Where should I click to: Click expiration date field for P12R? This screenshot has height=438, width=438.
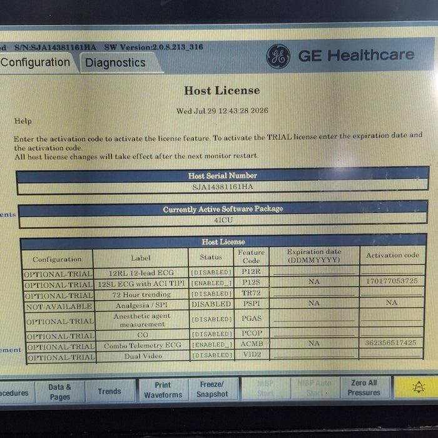pyautogui.click(x=314, y=271)
